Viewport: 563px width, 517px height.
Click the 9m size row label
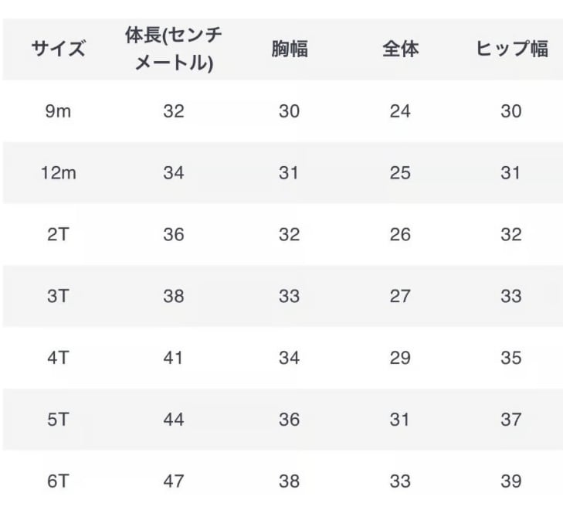[58, 111]
